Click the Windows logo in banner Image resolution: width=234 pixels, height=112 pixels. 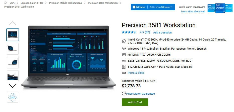(x=134, y=7)
